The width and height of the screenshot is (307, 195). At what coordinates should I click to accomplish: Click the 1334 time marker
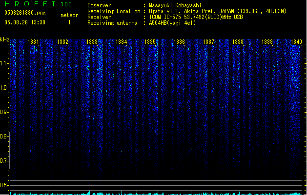[x=121, y=41]
